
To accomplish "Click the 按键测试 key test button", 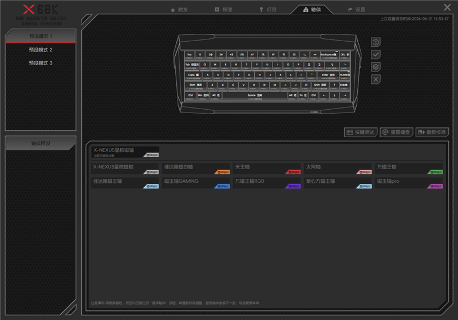I will coord(361,133).
